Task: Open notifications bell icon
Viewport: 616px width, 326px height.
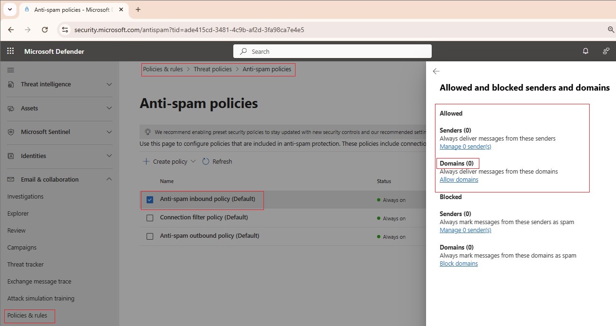Action: click(586, 51)
